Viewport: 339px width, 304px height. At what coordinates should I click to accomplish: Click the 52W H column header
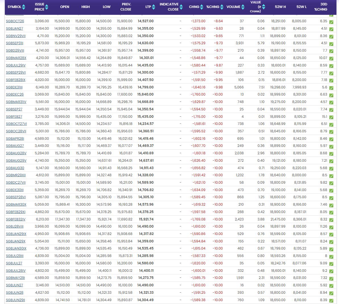(280, 7)
